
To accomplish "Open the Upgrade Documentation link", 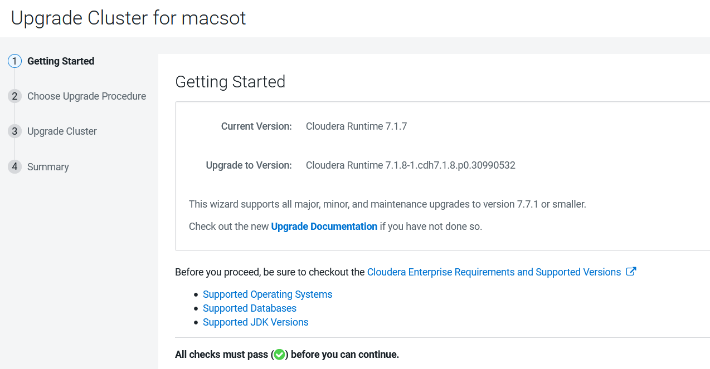I will point(324,227).
